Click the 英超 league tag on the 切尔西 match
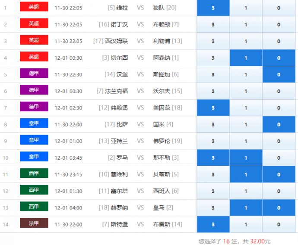The image size is (298, 245). click(34, 57)
